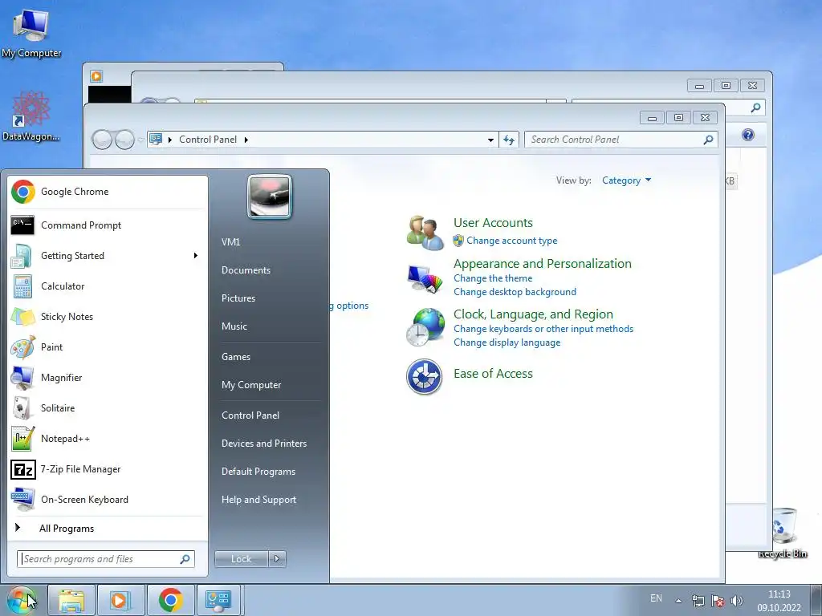Click the Control Panel refresh button

click(508, 140)
